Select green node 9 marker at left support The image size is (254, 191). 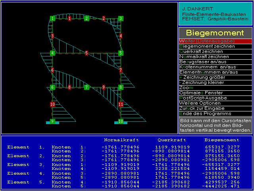tap(52, 121)
